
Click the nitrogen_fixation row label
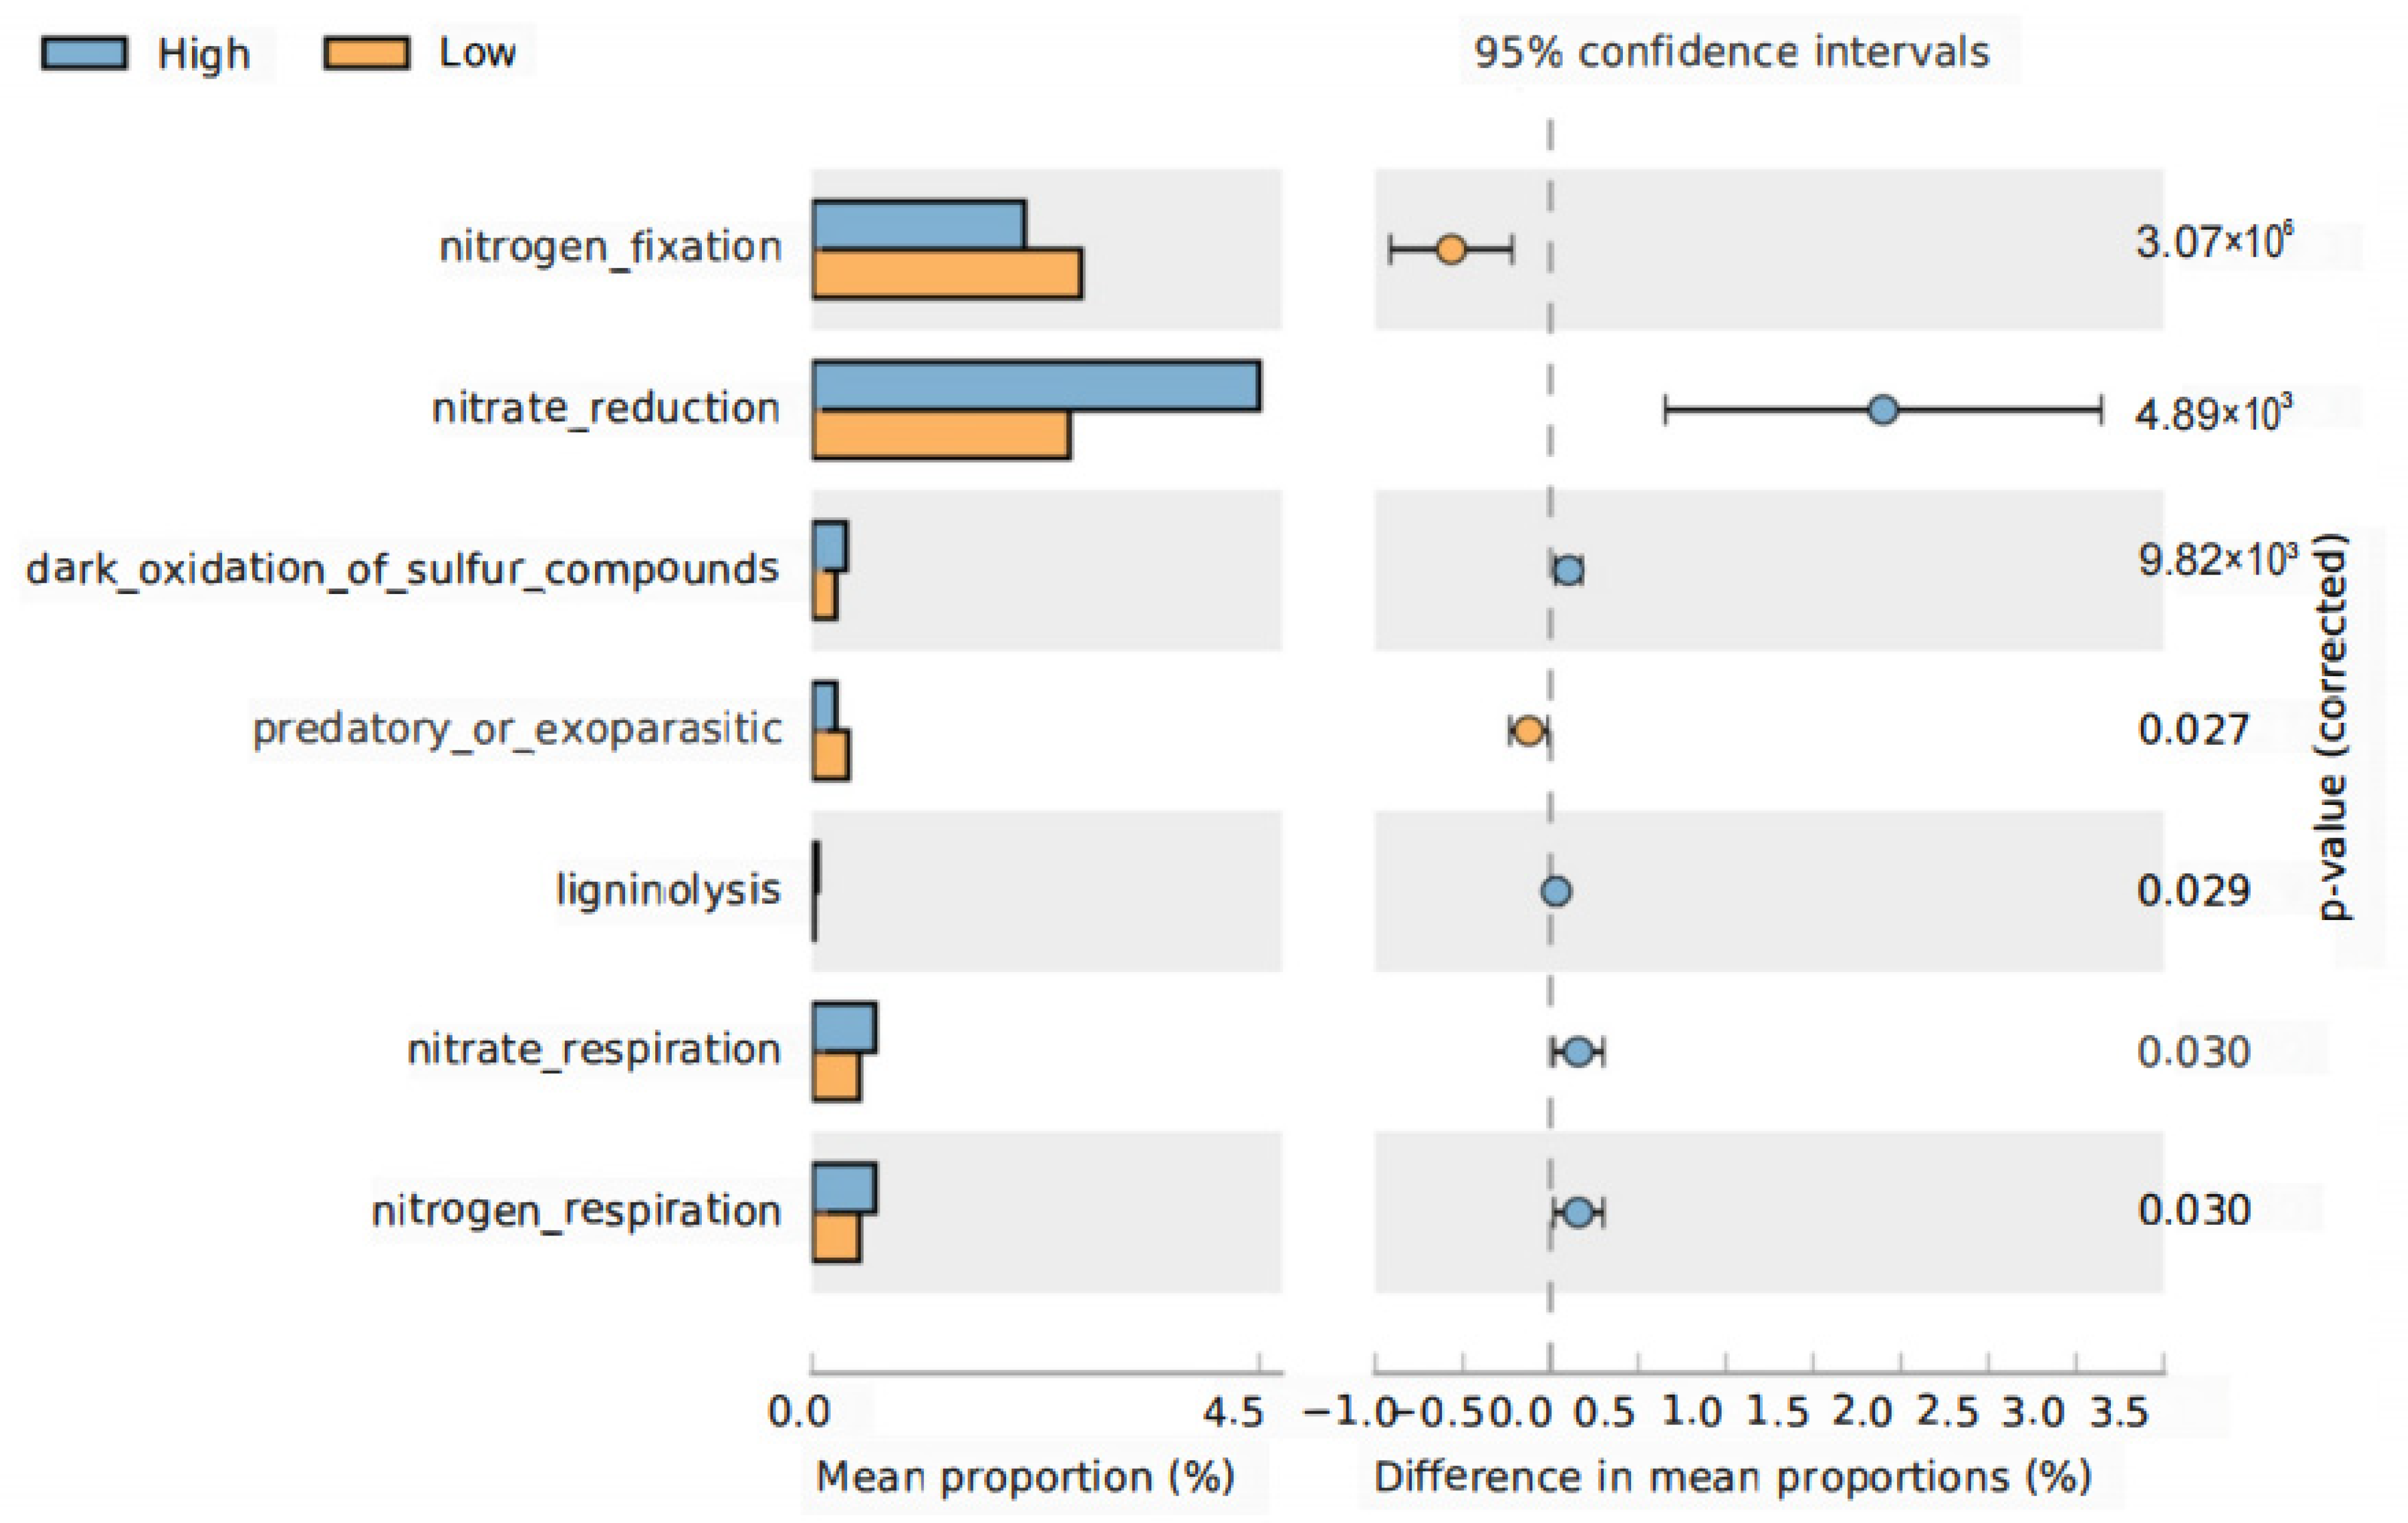click(610, 247)
